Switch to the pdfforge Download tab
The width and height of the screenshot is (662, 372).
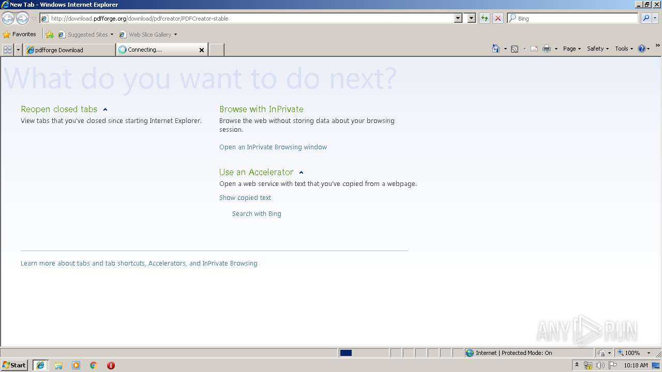coord(70,50)
